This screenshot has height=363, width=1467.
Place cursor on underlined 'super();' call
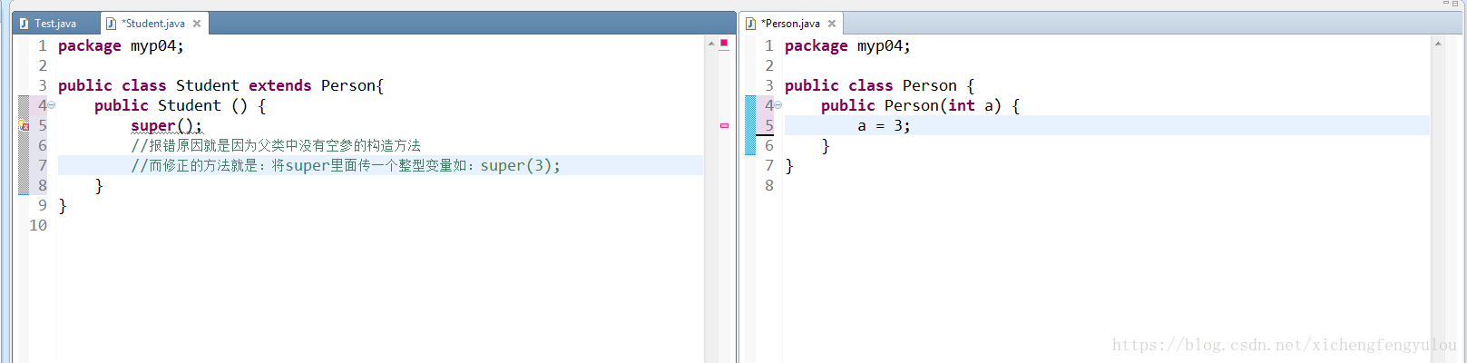(x=167, y=125)
